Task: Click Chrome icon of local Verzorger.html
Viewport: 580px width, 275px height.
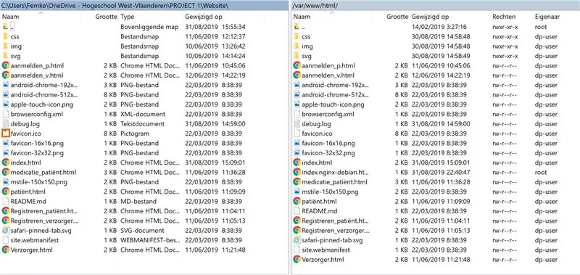Action: pos(6,250)
